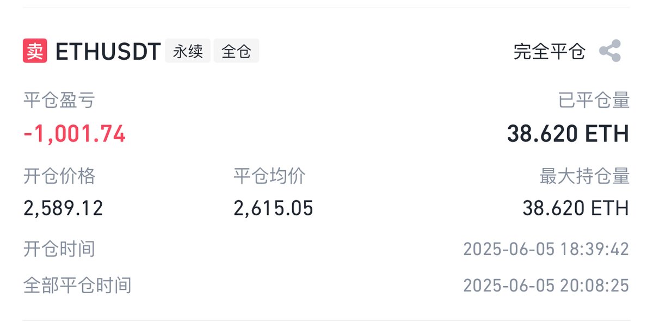Tap the 已平仓量 label
Viewport: 653px width, 329px height.
[x=594, y=100]
